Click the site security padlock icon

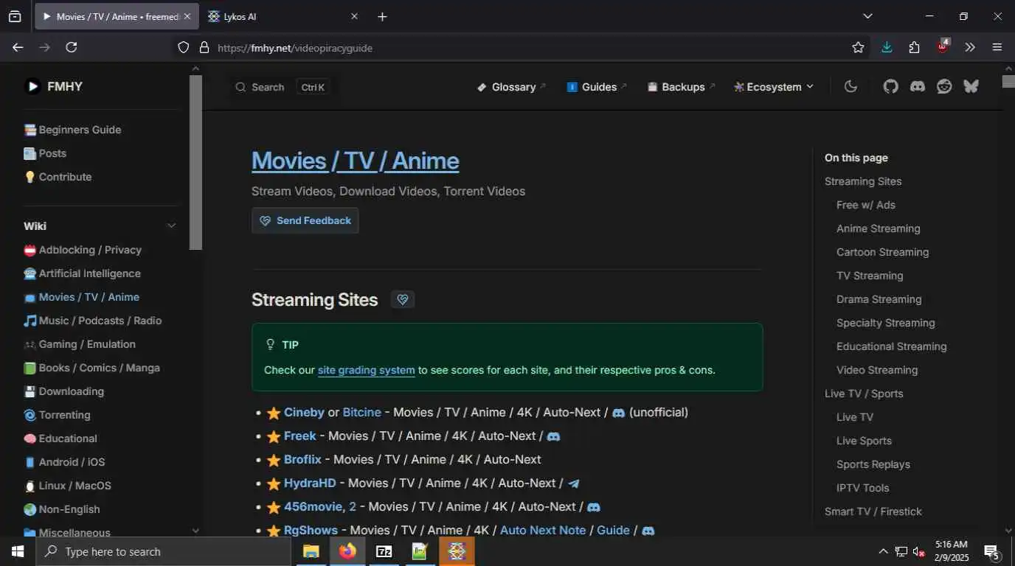click(x=204, y=47)
